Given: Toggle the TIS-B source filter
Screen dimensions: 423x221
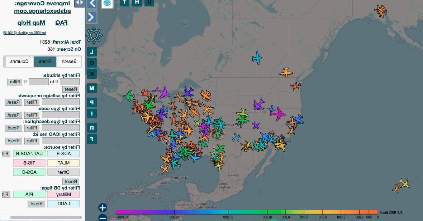Looking at the screenshot, I should pos(29,163).
